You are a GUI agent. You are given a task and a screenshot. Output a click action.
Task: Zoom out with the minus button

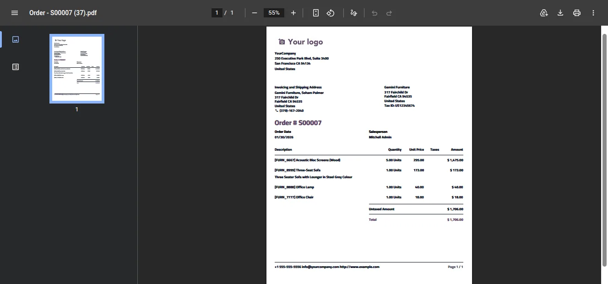click(255, 13)
